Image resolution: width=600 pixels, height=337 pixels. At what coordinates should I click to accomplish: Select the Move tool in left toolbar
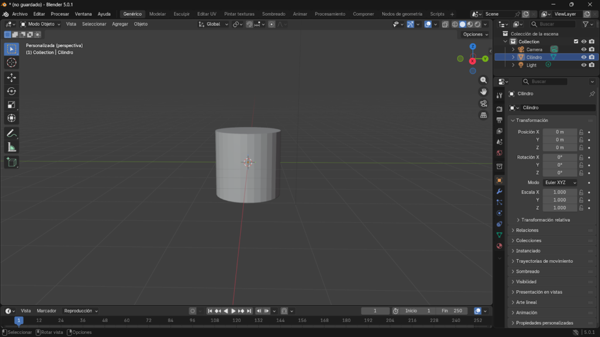(12, 77)
